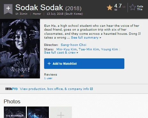148x118 pixels.
Task: Open the 1 user reviews link
Action: [x=48, y=78]
